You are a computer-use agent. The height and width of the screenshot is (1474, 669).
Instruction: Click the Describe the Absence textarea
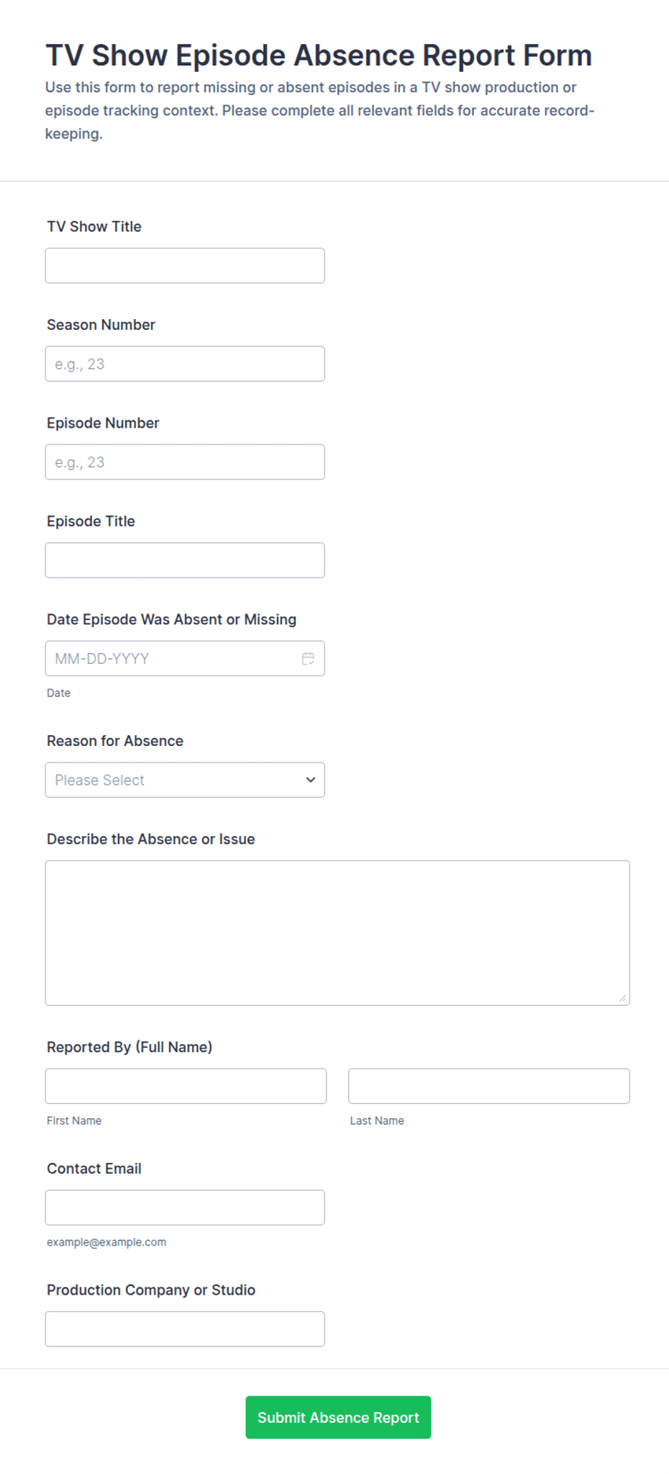(337, 933)
